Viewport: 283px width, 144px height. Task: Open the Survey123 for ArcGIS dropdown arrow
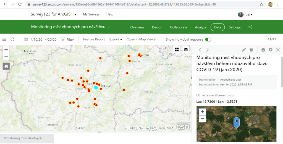pyautogui.click(x=75, y=15)
